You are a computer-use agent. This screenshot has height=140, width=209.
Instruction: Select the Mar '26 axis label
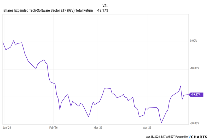pos(97,128)
